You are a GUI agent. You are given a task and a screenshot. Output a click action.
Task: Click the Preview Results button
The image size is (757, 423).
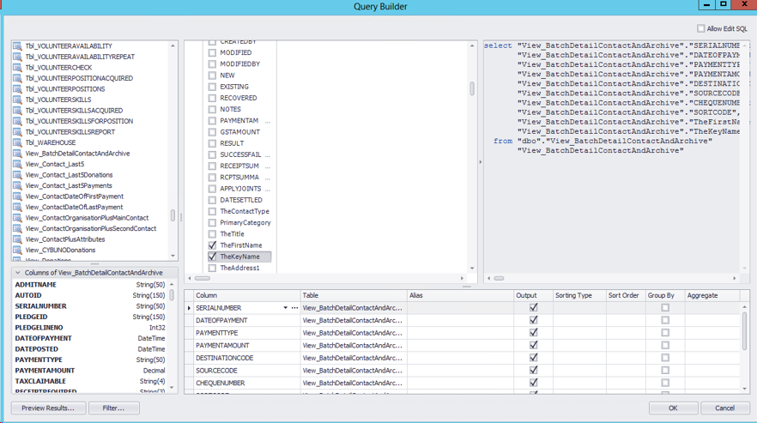(48, 408)
